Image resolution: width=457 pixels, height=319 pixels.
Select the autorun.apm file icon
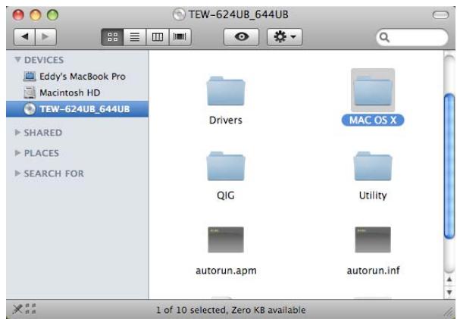pyautogui.click(x=226, y=239)
